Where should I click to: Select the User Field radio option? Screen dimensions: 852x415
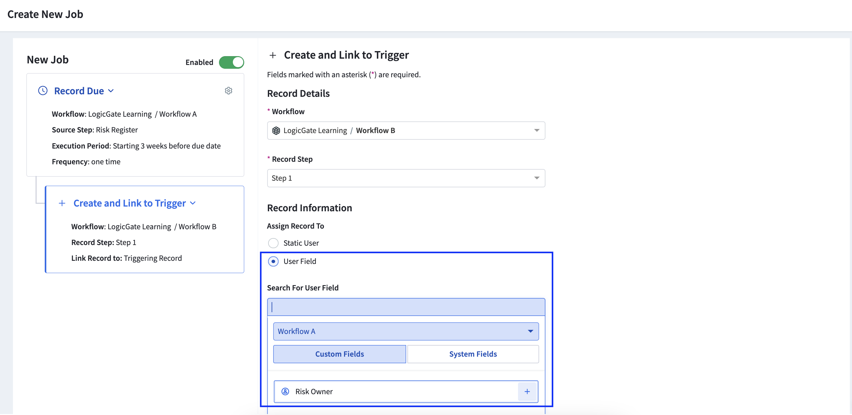pyautogui.click(x=273, y=261)
